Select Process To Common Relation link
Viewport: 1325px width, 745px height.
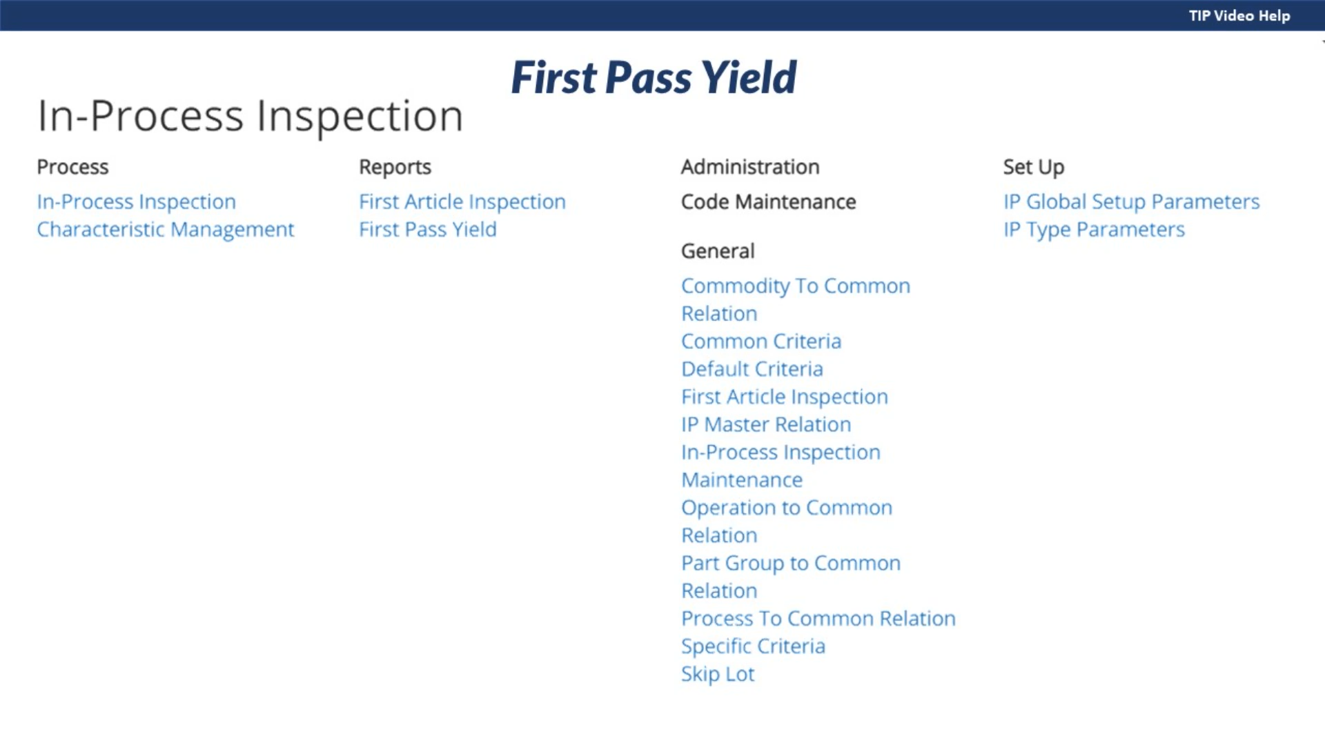click(x=818, y=619)
